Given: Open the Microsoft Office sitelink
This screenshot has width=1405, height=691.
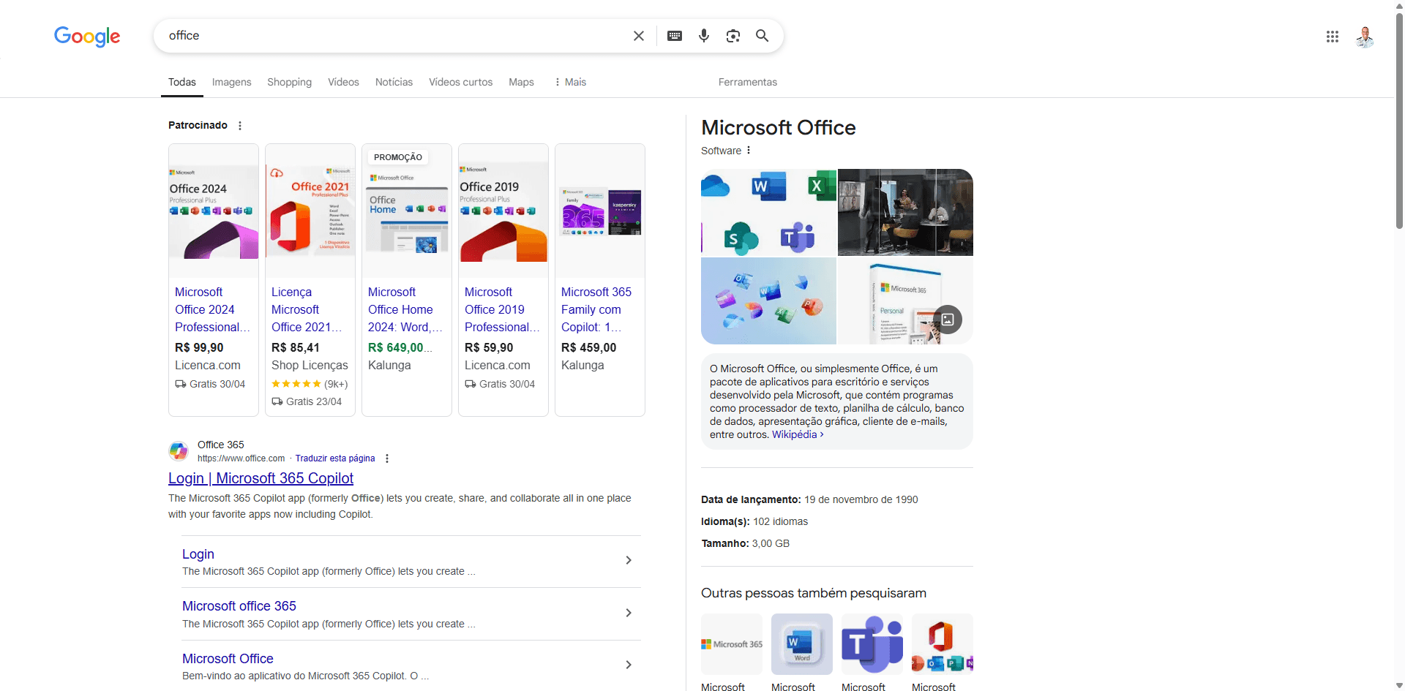Looking at the screenshot, I should pyautogui.click(x=228, y=659).
